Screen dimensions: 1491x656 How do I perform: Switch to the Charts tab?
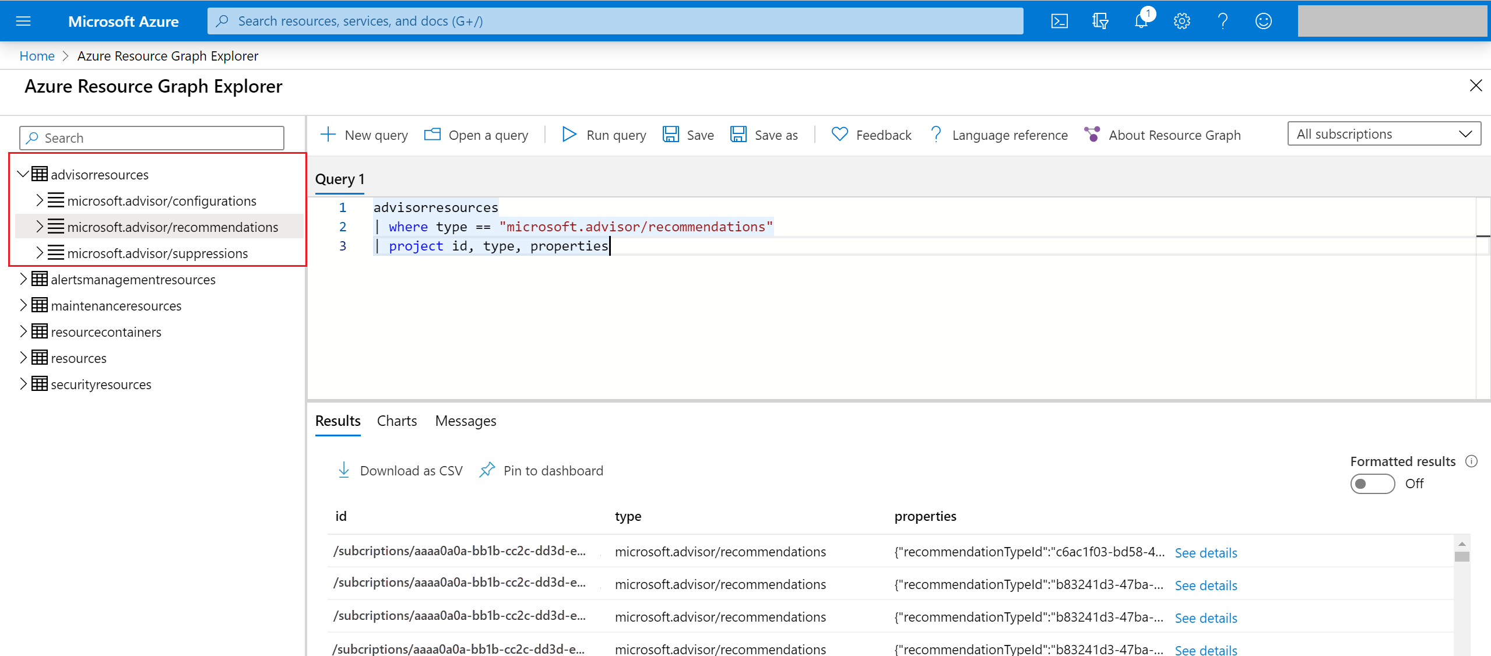tap(396, 421)
